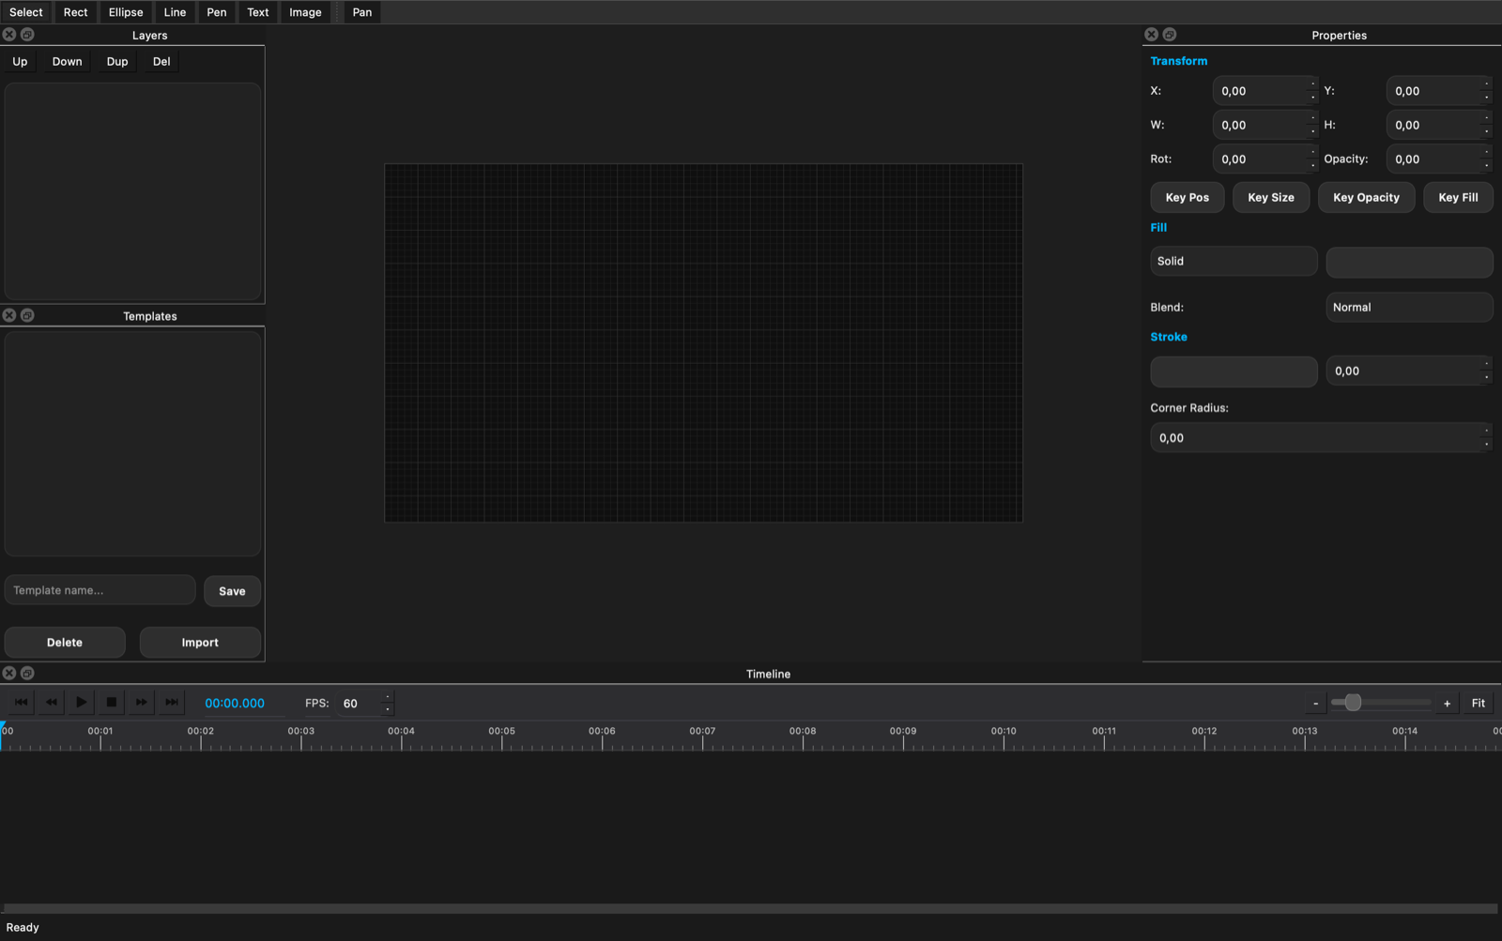Click the 00:05 timeline ruler mark
The width and height of the screenshot is (1502, 941).
[x=502, y=731]
